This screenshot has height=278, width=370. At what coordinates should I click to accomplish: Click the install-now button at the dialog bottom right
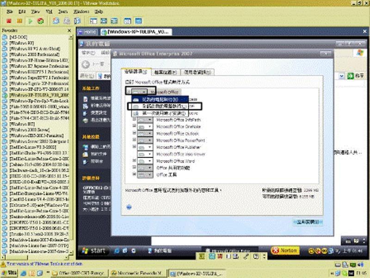[308, 222]
